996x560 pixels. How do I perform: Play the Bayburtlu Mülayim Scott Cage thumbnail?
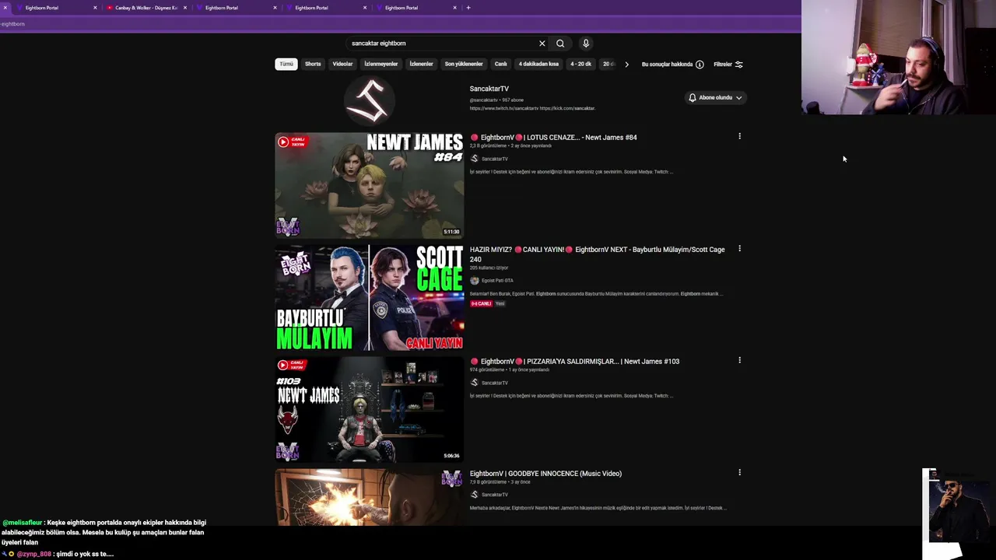pyautogui.click(x=370, y=298)
